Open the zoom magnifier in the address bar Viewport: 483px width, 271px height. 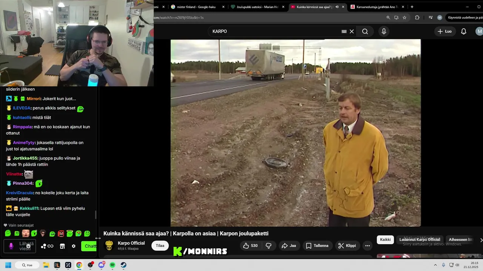tap(388, 17)
